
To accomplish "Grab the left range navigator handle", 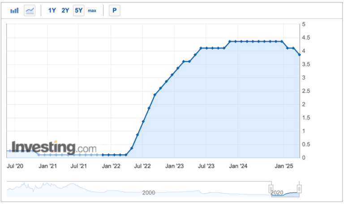I will coord(271,188).
